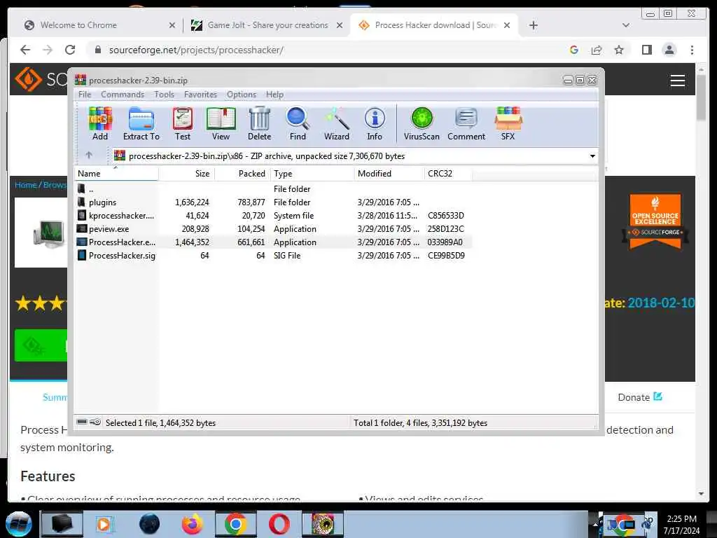Toggle Chrome side panel
This screenshot has width=717, height=538.
pyautogui.click(x=646, y=50)
